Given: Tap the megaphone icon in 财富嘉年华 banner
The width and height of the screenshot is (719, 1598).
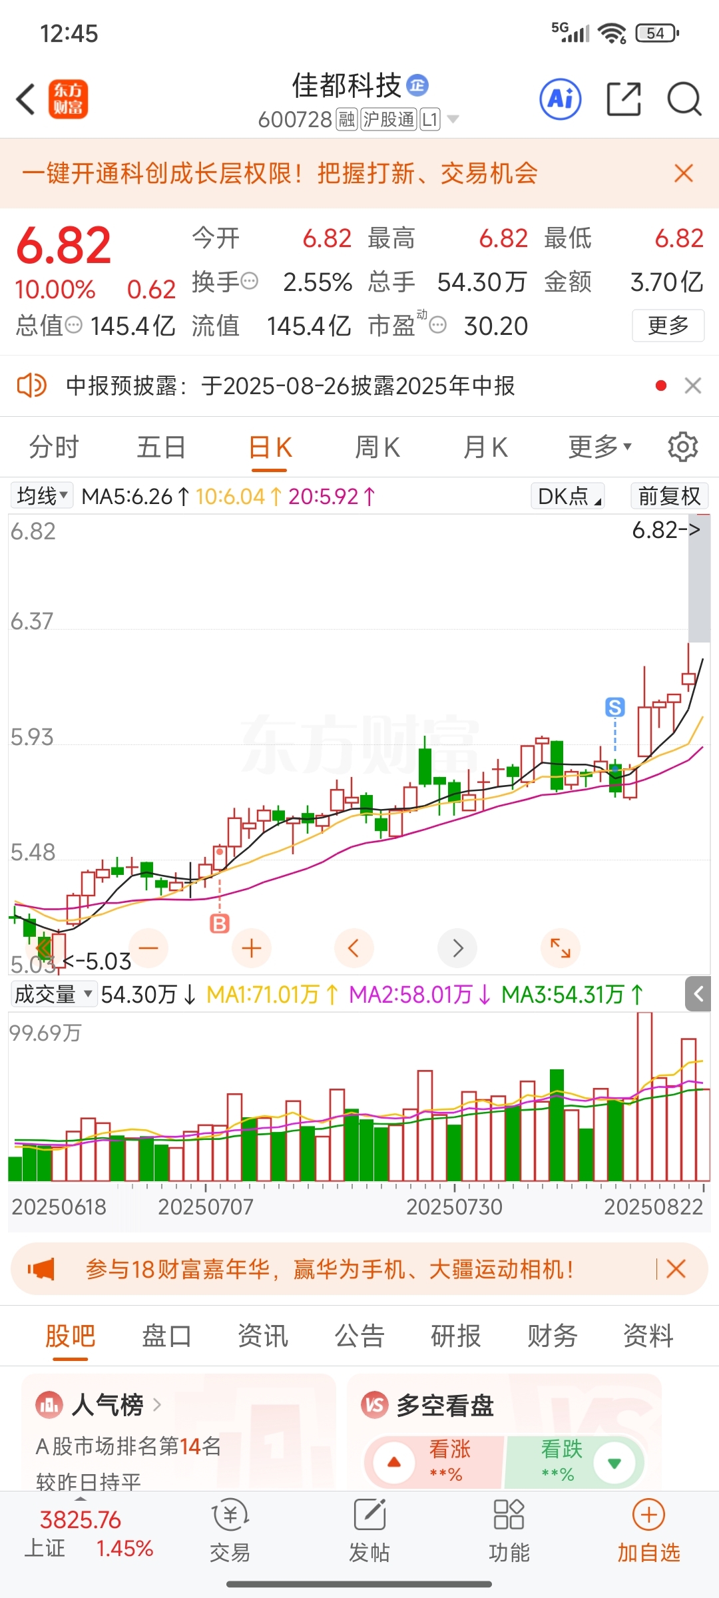Looking at the screenshot, I should click(41, 1269).
